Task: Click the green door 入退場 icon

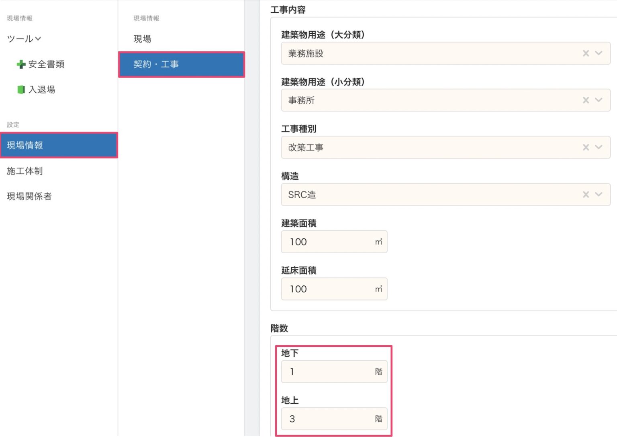Action: tap(21, 89)
